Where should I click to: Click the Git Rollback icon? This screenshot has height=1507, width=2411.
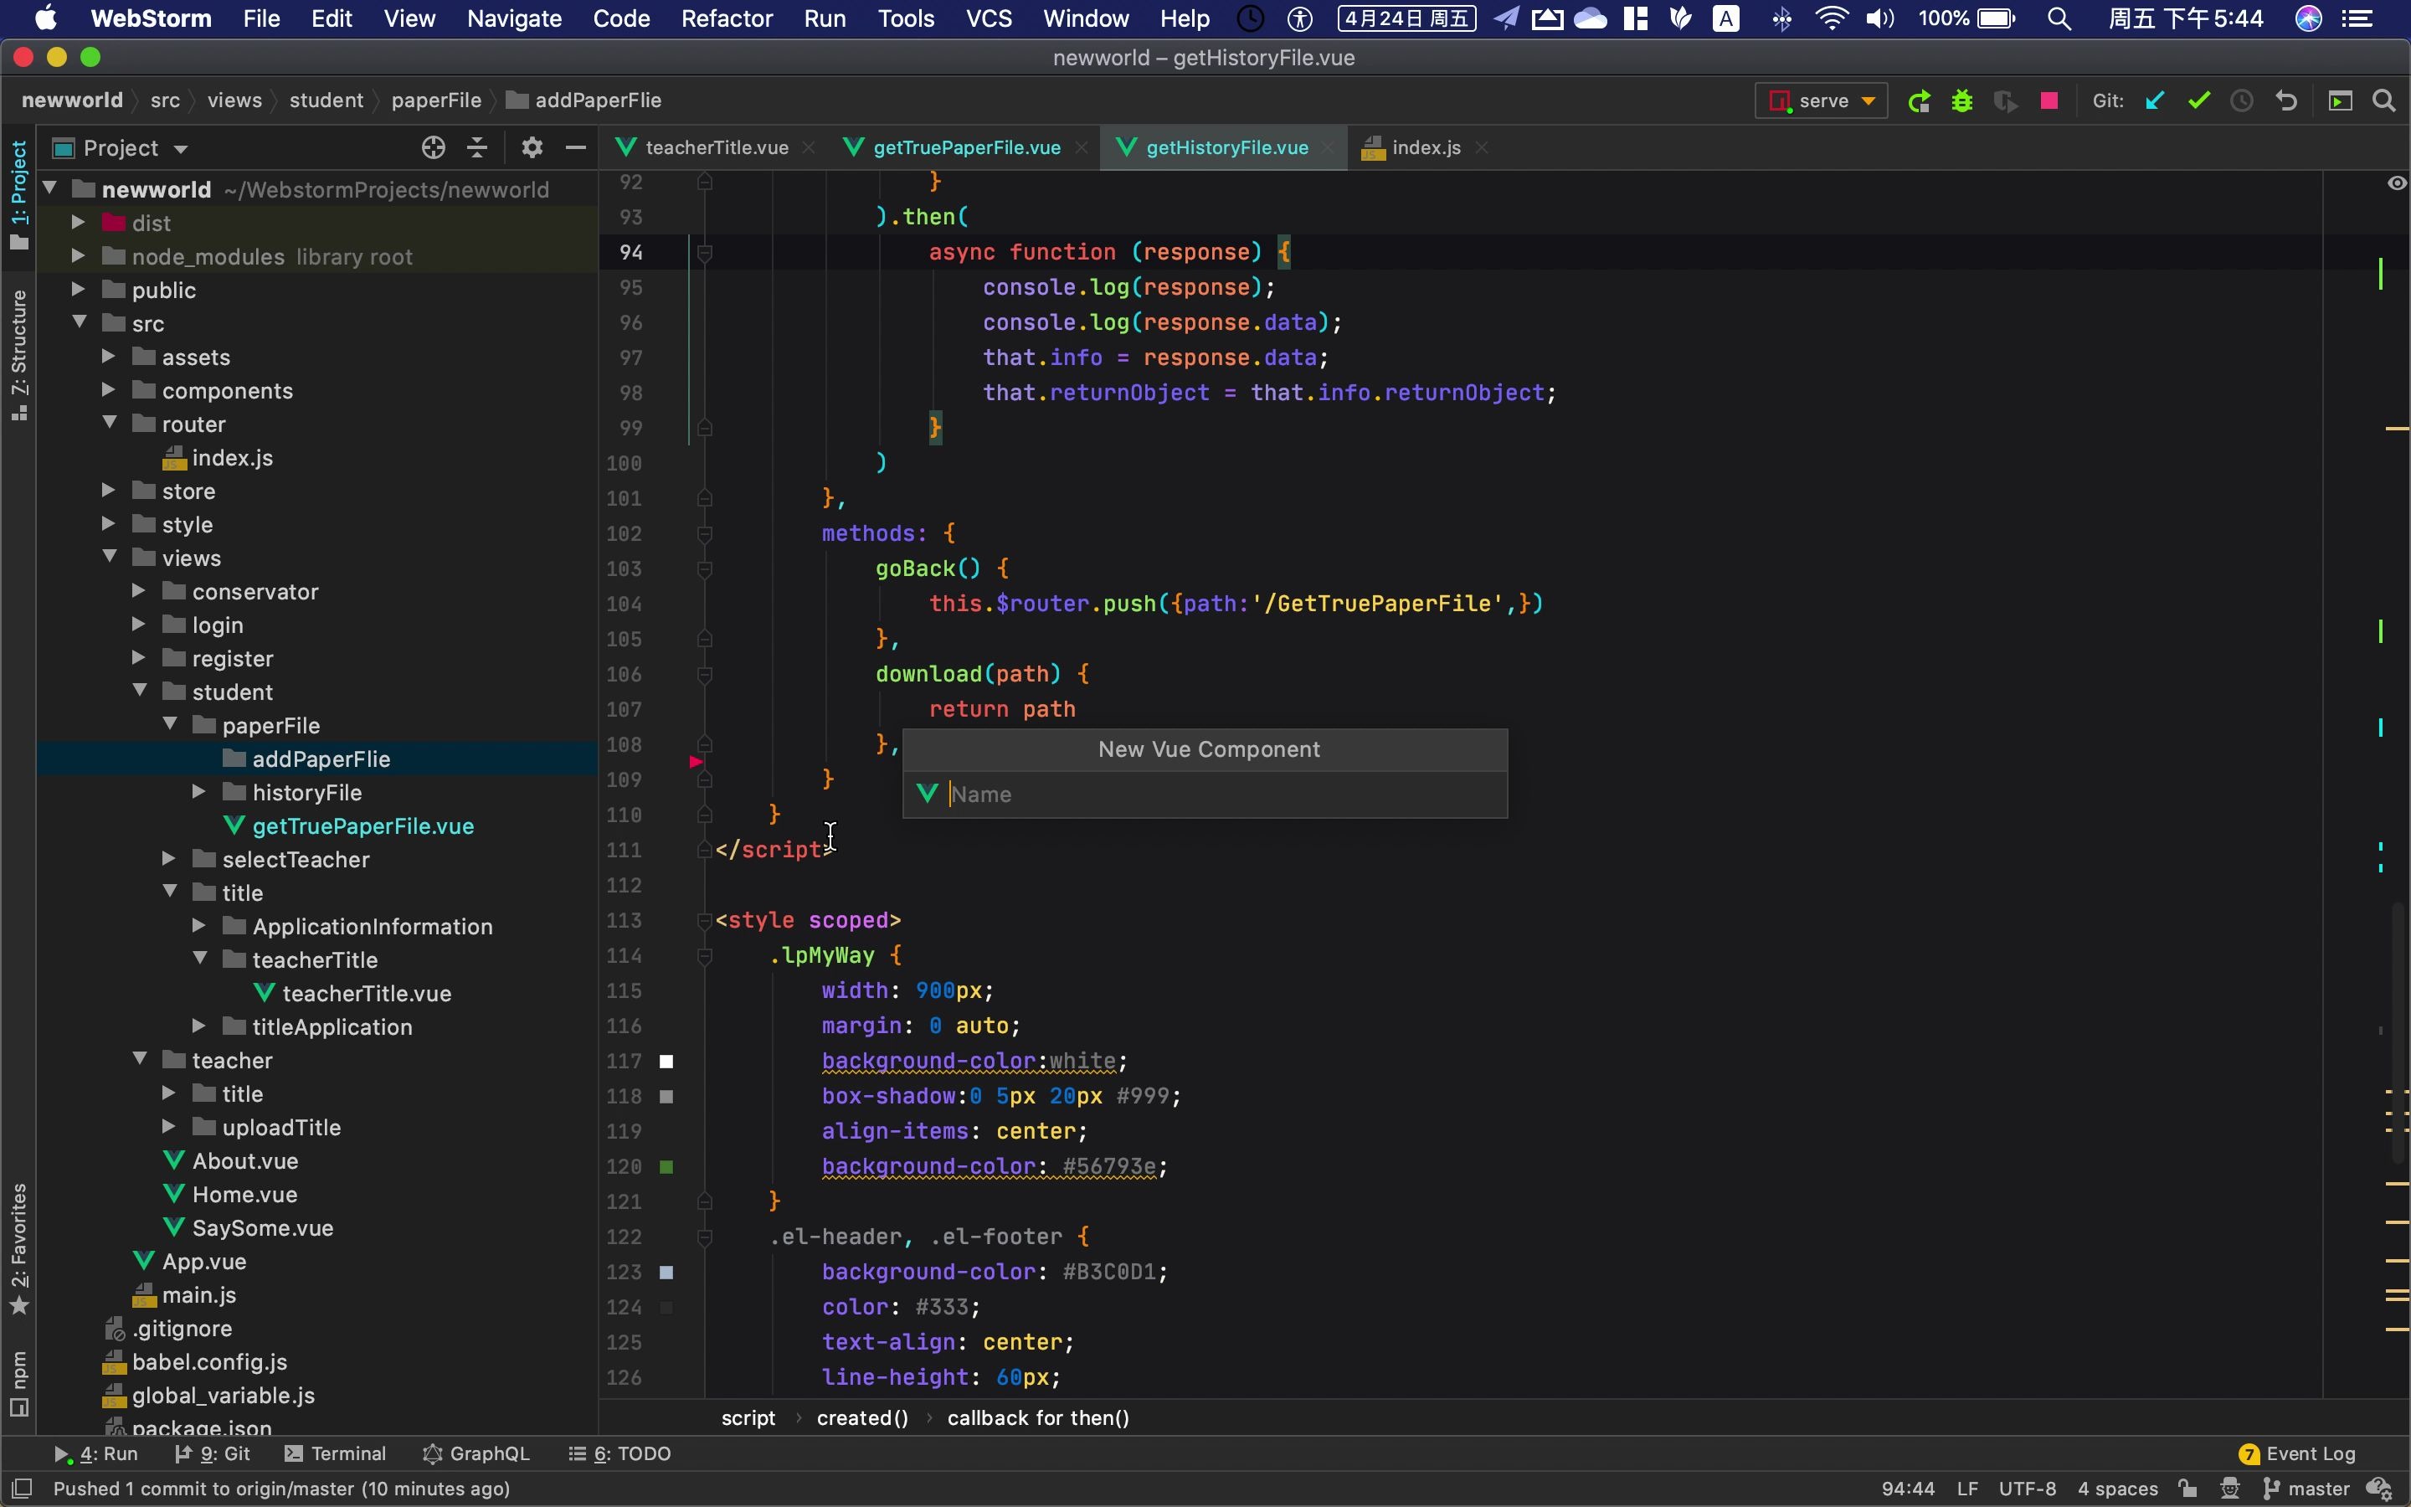(2286, 100)
